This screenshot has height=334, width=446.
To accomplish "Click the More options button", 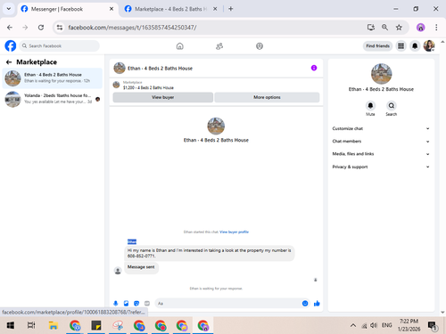I will click(x=267, y=97).
